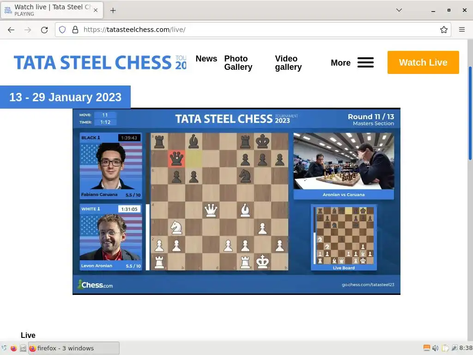This screenshot has height=355, width=473.
Task: Click the Round 11 / 13 text
Action: pyautogui.click(x=371, y=116)
